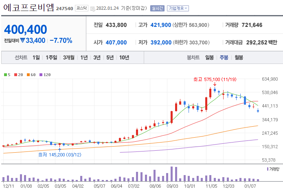Click the green 5 moving average legend
This screenshot has height=193, width=283.
7,75
